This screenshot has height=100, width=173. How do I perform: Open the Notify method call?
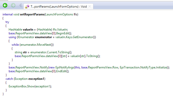tap(44, 67)
